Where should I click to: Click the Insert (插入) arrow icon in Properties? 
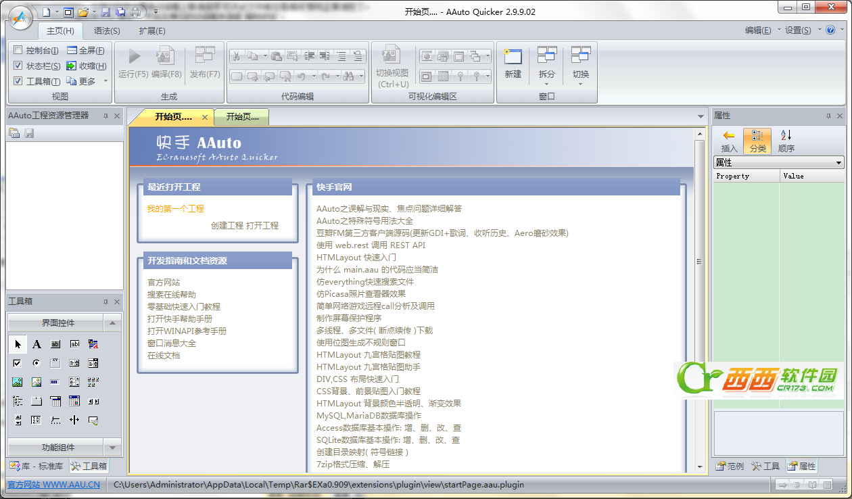729,136
